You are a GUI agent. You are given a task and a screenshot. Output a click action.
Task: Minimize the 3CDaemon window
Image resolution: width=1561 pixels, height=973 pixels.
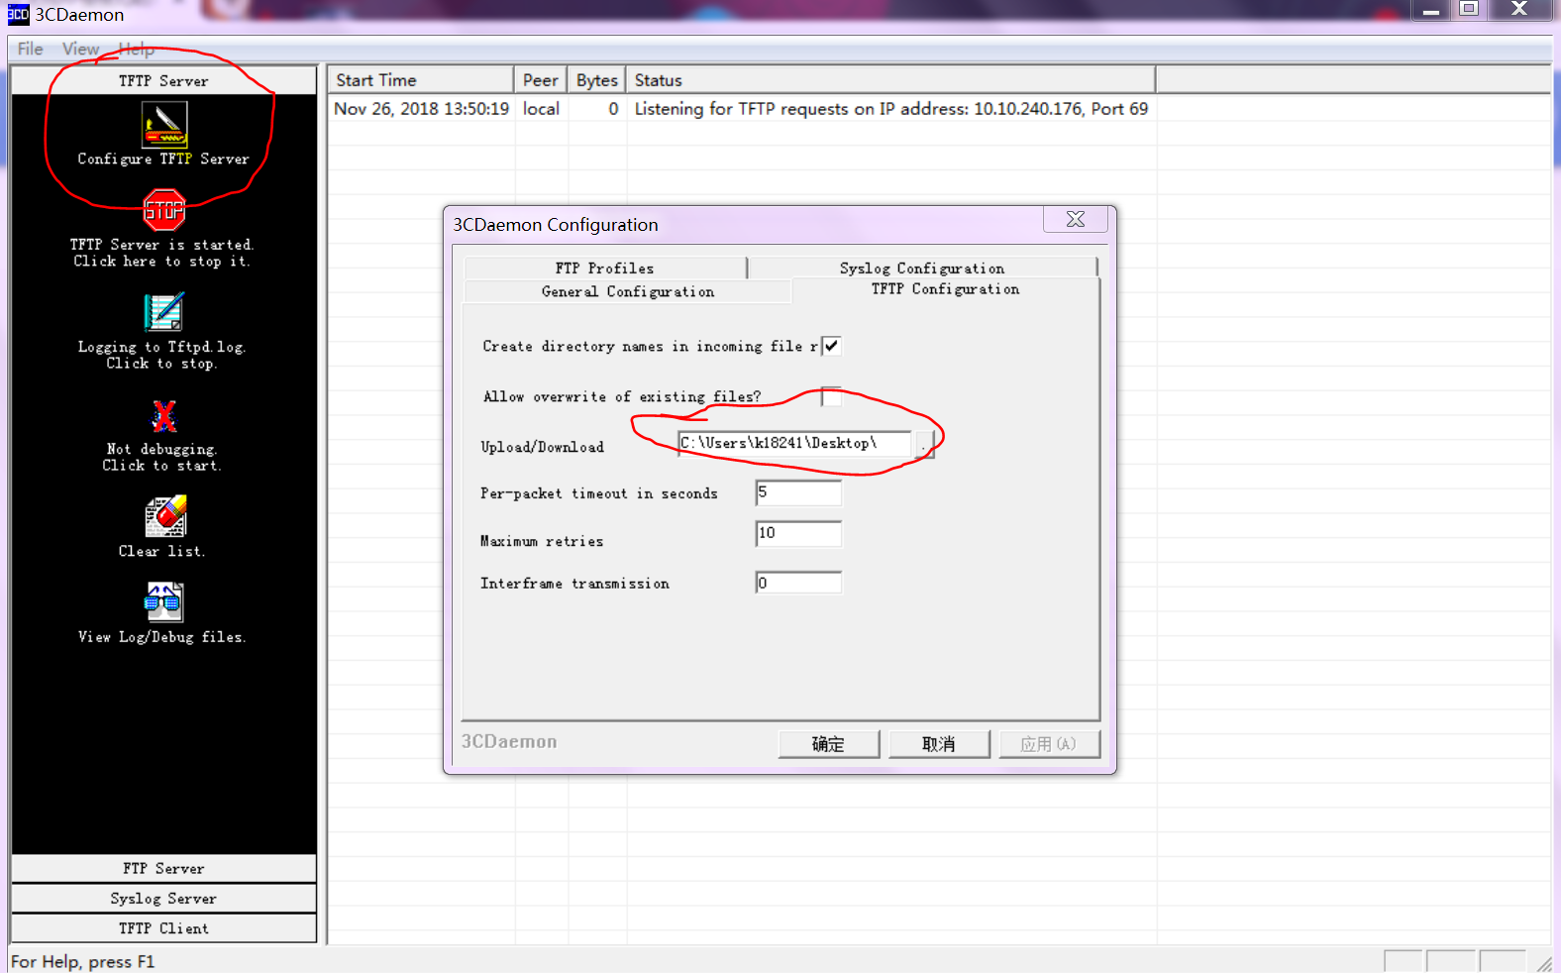[x=1431, y=11]
